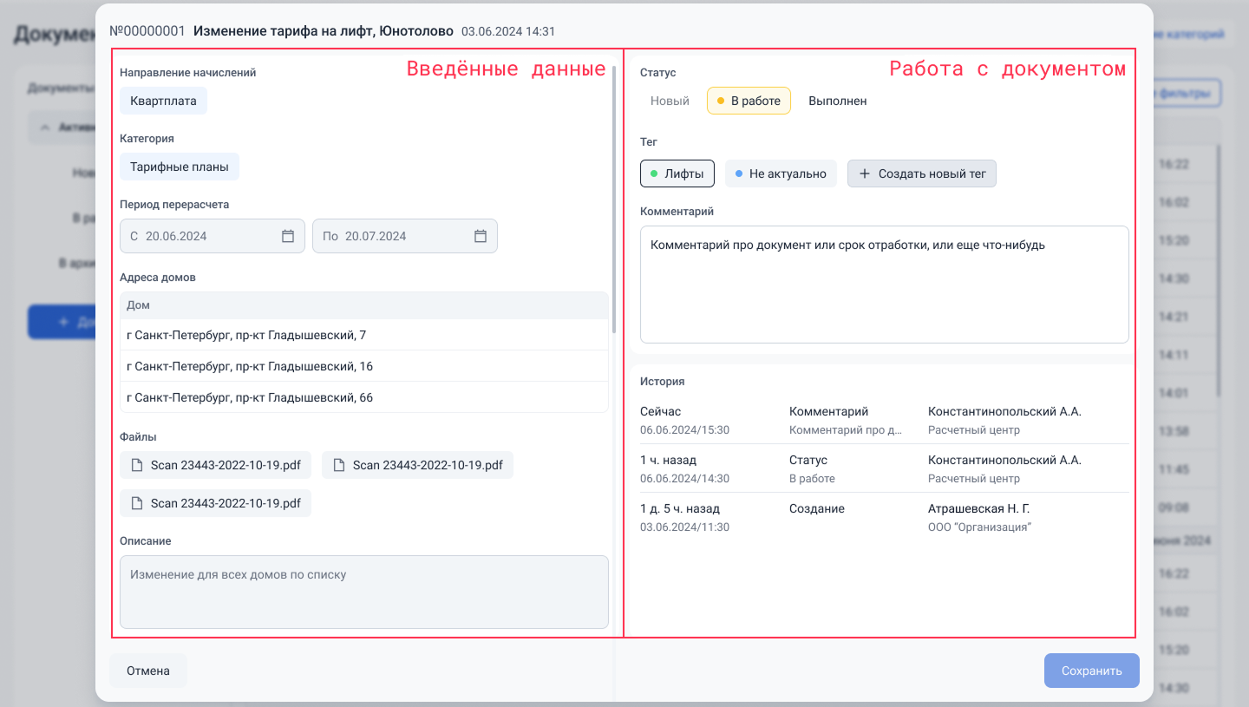Click inside Комментарий text area
The image size is (1249, 707).
click(884, 285)
